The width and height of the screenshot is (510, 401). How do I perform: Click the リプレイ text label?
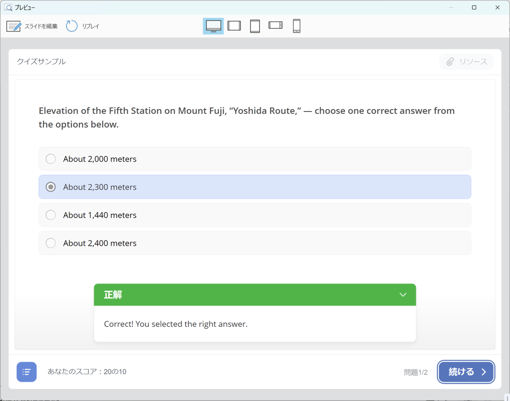point(90,26)
